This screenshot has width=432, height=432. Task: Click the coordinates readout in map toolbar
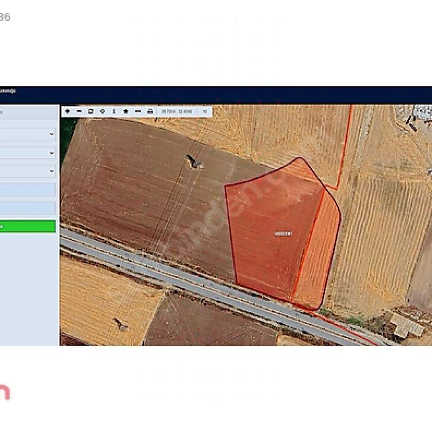(x=177, y=111)
